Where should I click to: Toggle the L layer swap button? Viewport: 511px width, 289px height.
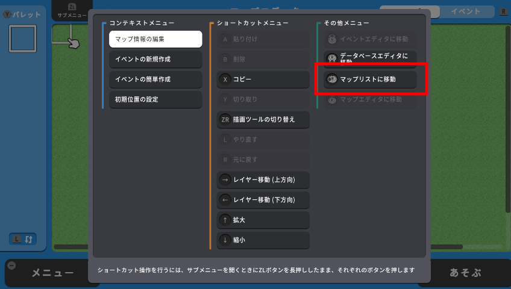click(22, 240)
